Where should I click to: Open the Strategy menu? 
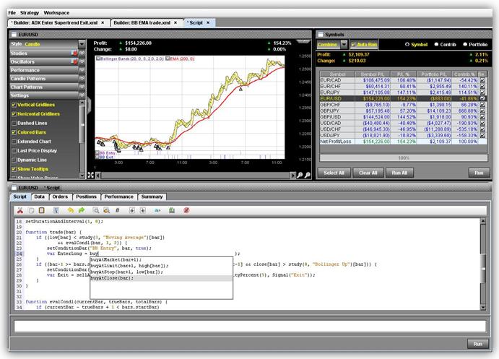pyautogui.click(x=30, y=12)
